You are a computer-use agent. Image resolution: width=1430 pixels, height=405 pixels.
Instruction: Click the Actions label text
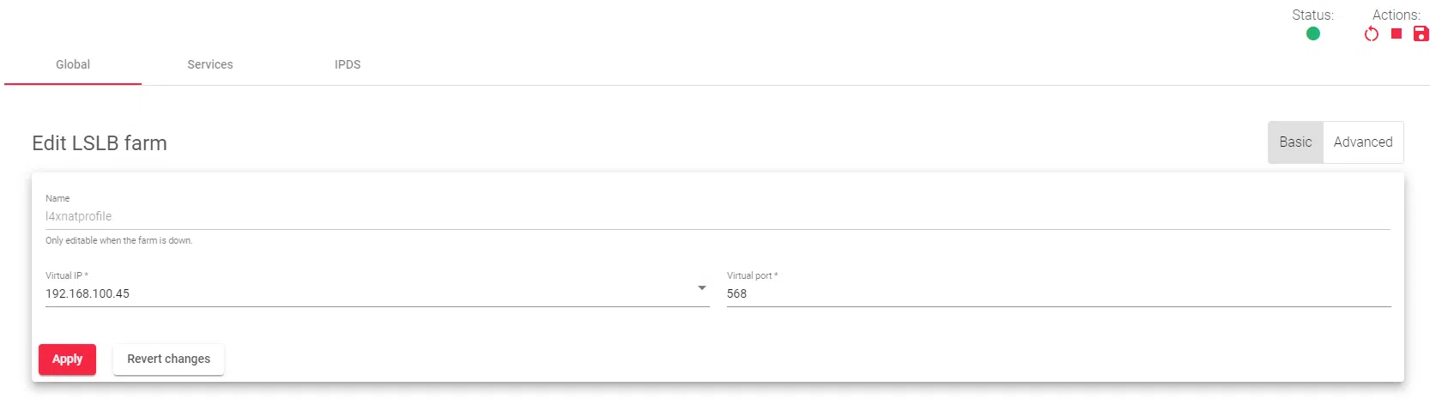(1396, 15)
